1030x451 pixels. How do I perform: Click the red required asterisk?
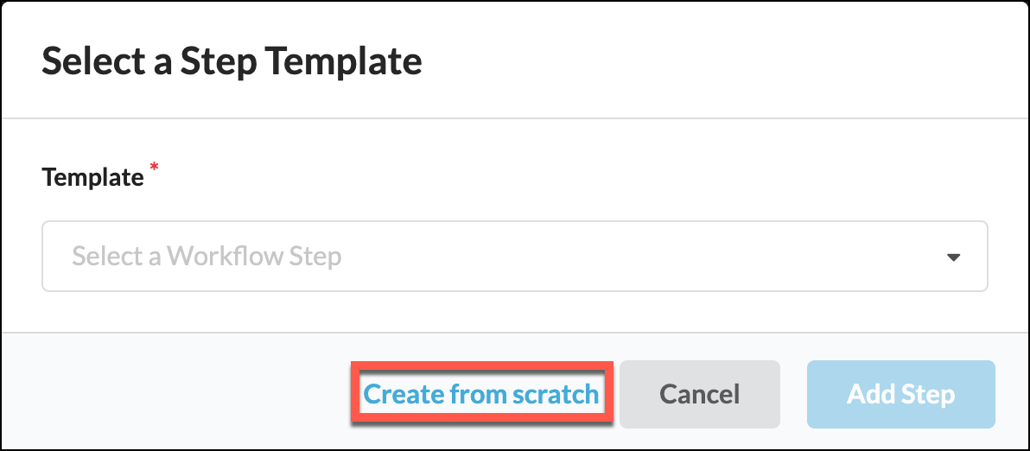(155, 168)
